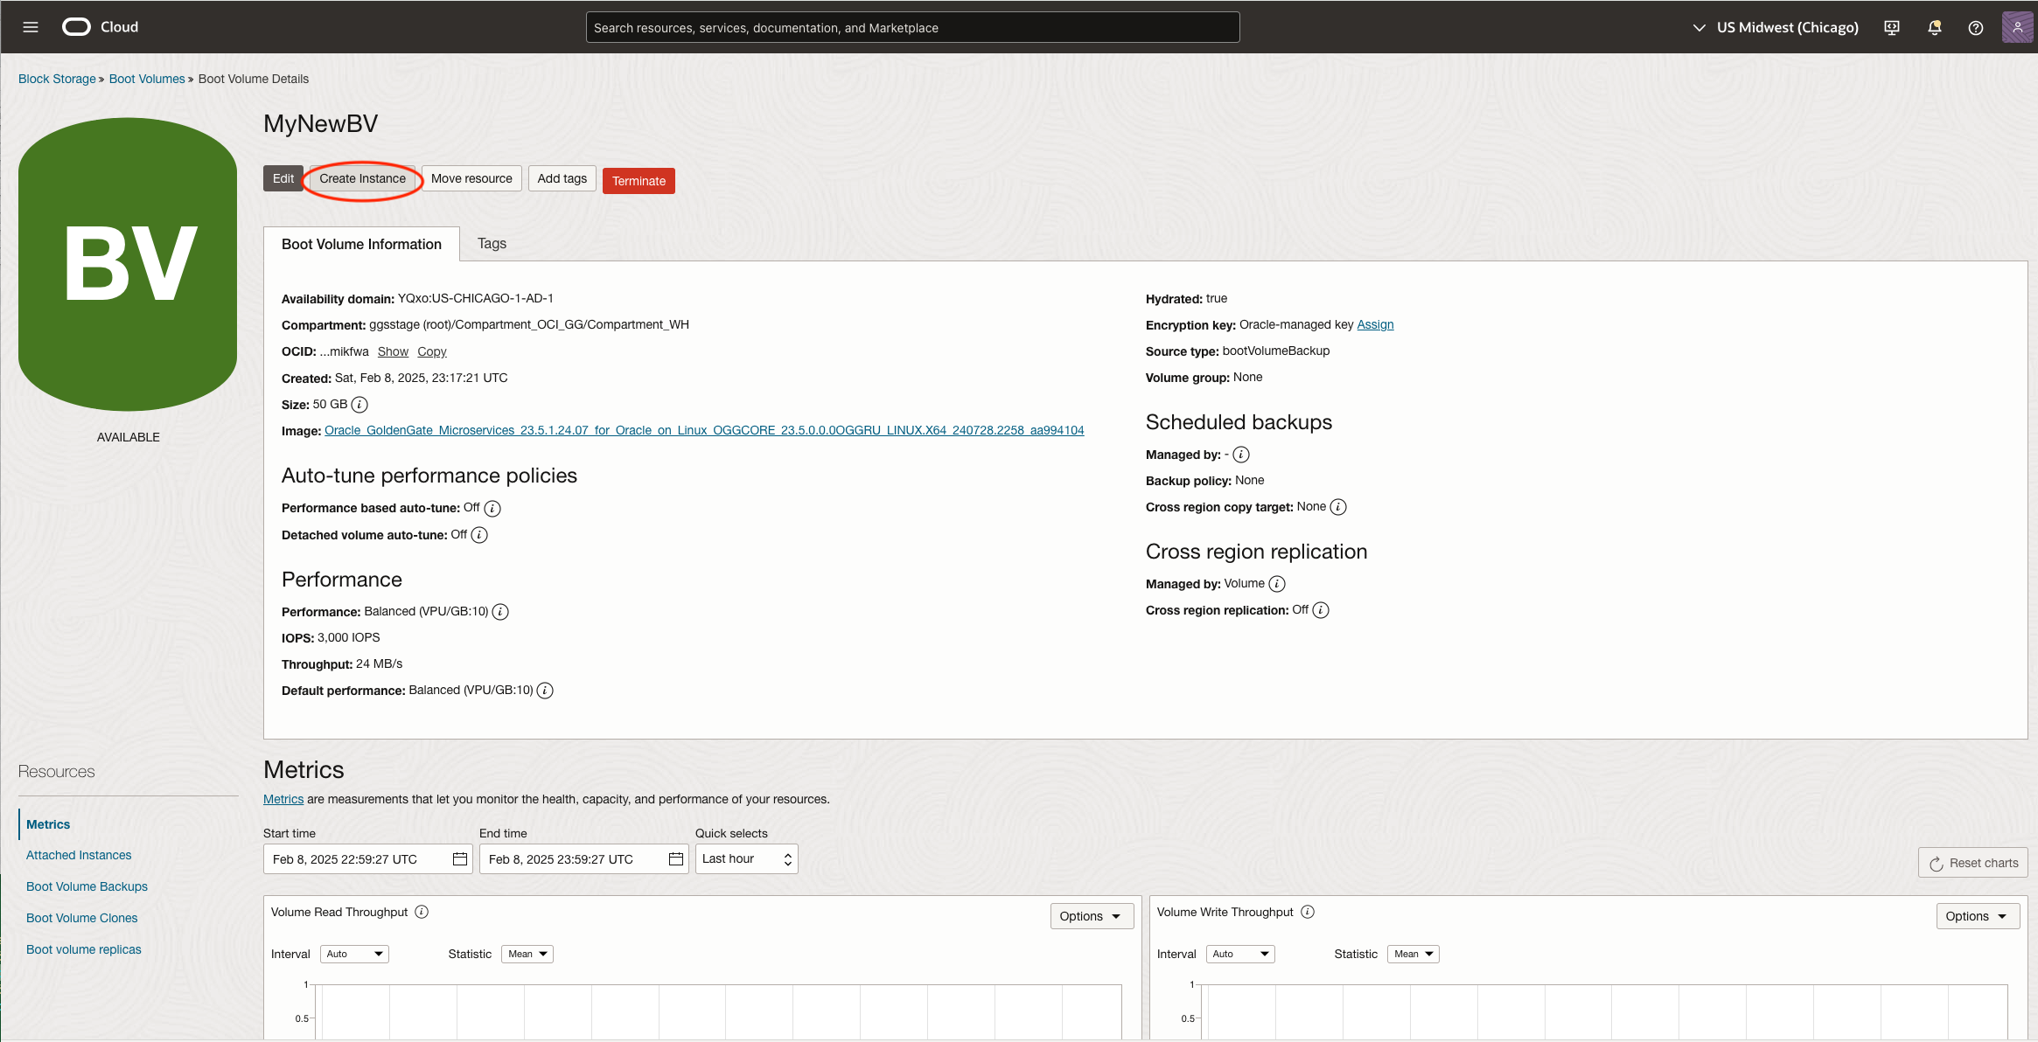Click End time calendar picker icon

676,859
